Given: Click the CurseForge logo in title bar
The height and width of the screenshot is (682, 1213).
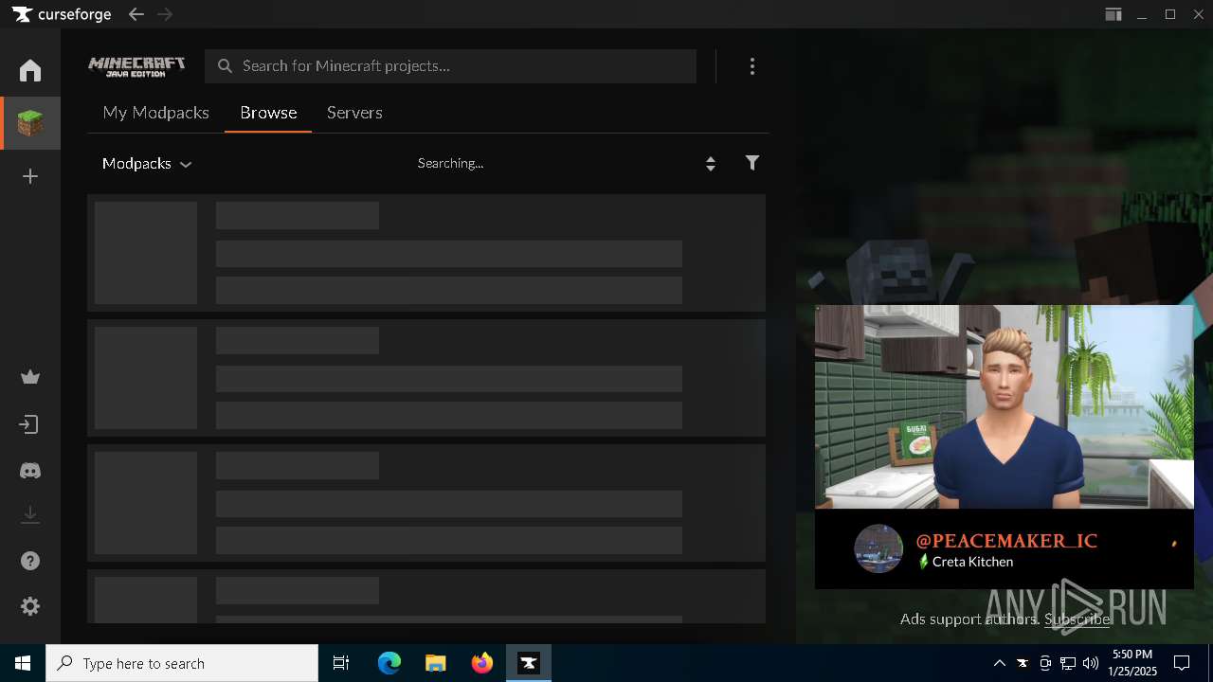Looking at the screenshot, I should (62, 14).
